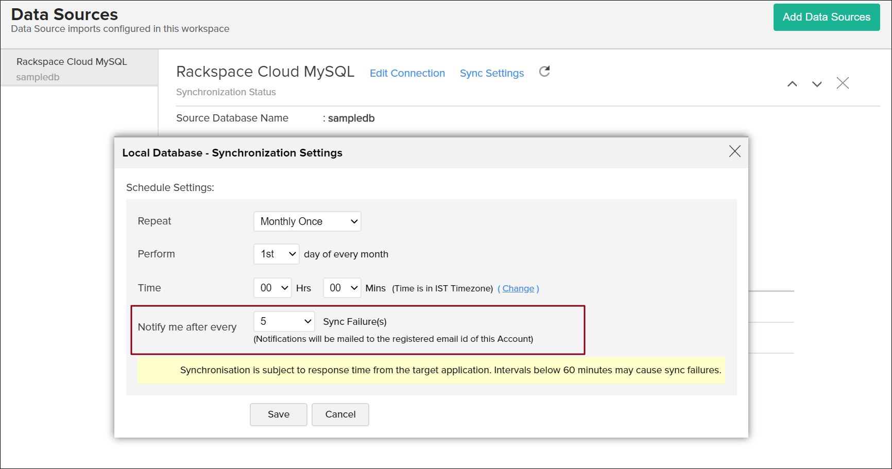Viewport: 892px width, 469px height.
Task: Click the Change timezone link
Action: tap(518, 288)
